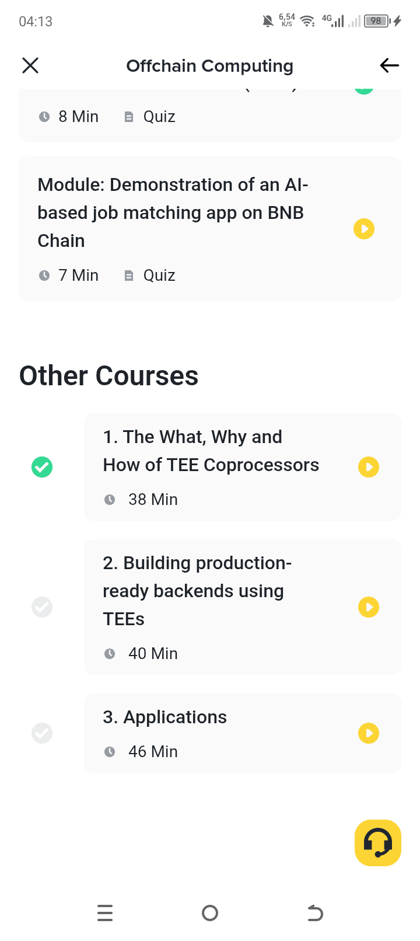420x941 pixels.
Task: Play the AI-based job matching module
Action: click(x=364, y=229)
